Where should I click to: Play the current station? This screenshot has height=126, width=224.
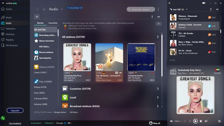195,121
